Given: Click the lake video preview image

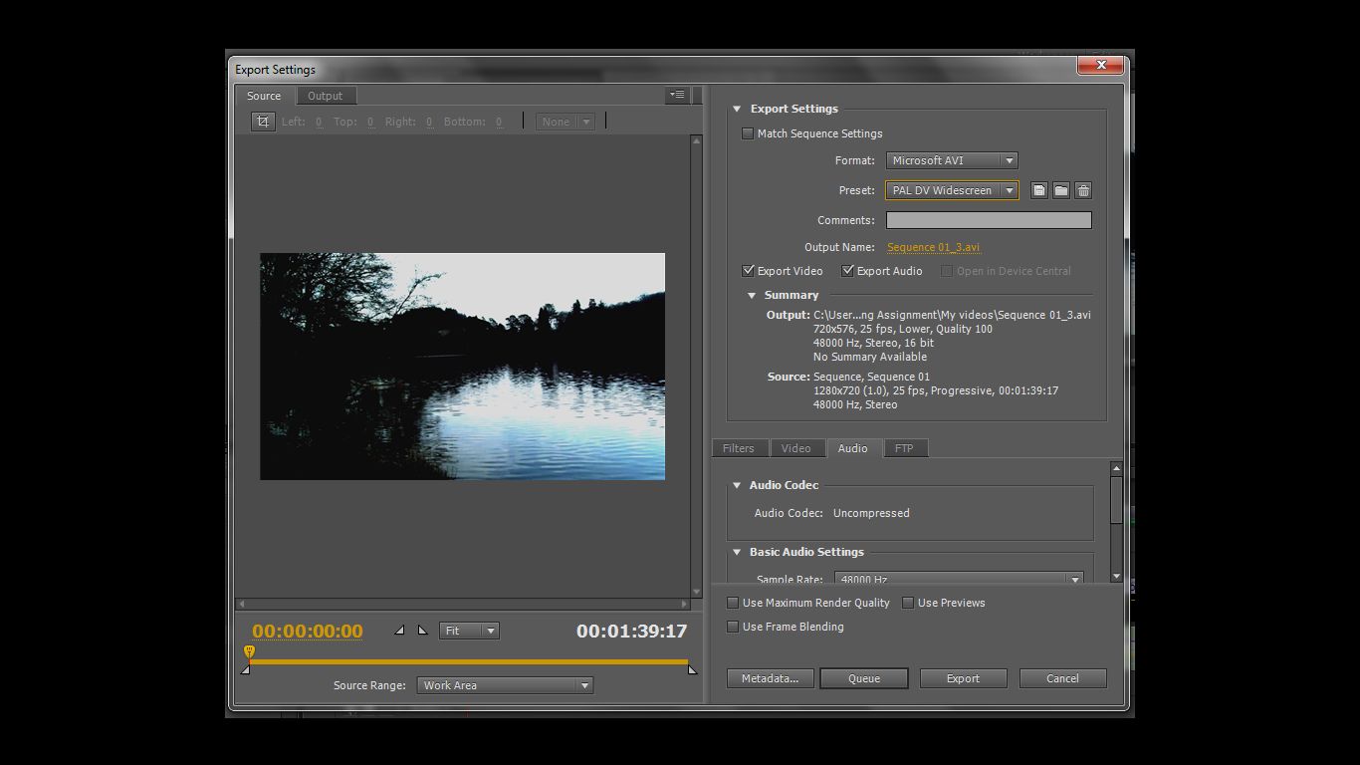Looking at the screenshot, I should point(463,367).
